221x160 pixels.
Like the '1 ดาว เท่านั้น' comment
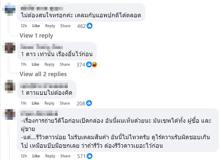(x=36, y=65)
